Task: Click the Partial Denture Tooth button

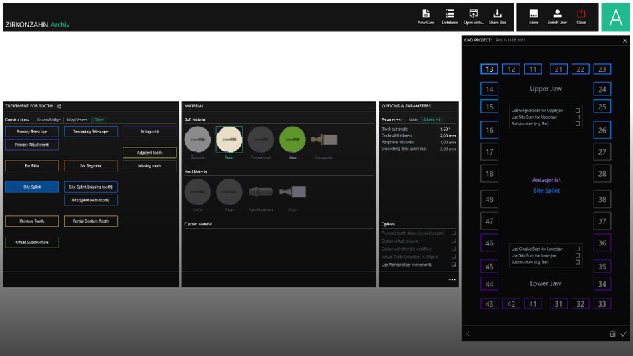Action: coord(91,221)
